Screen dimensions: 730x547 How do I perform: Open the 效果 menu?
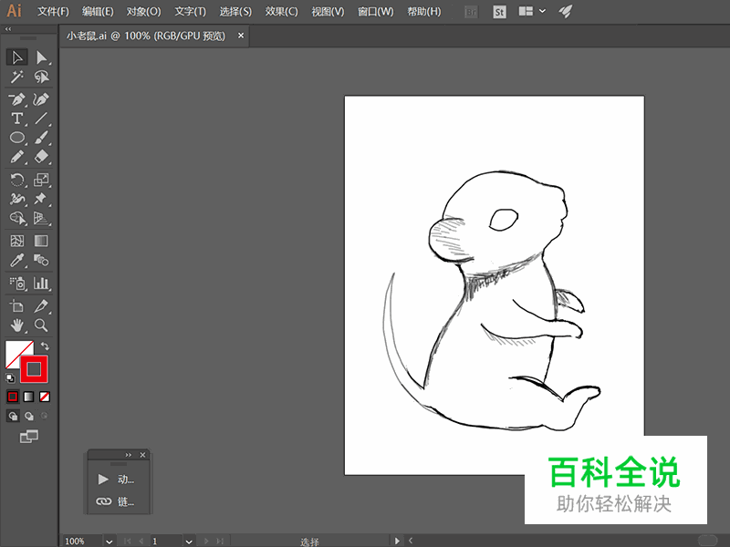point(280,11)
